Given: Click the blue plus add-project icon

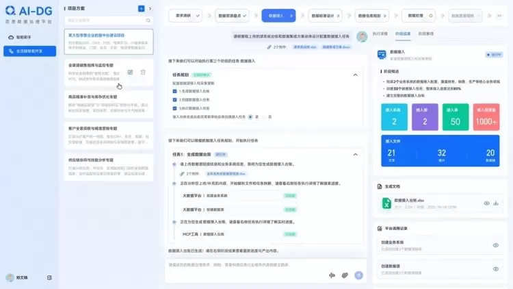Looking at the screenshot, I should pyautogui.click(x=142, y=8).
